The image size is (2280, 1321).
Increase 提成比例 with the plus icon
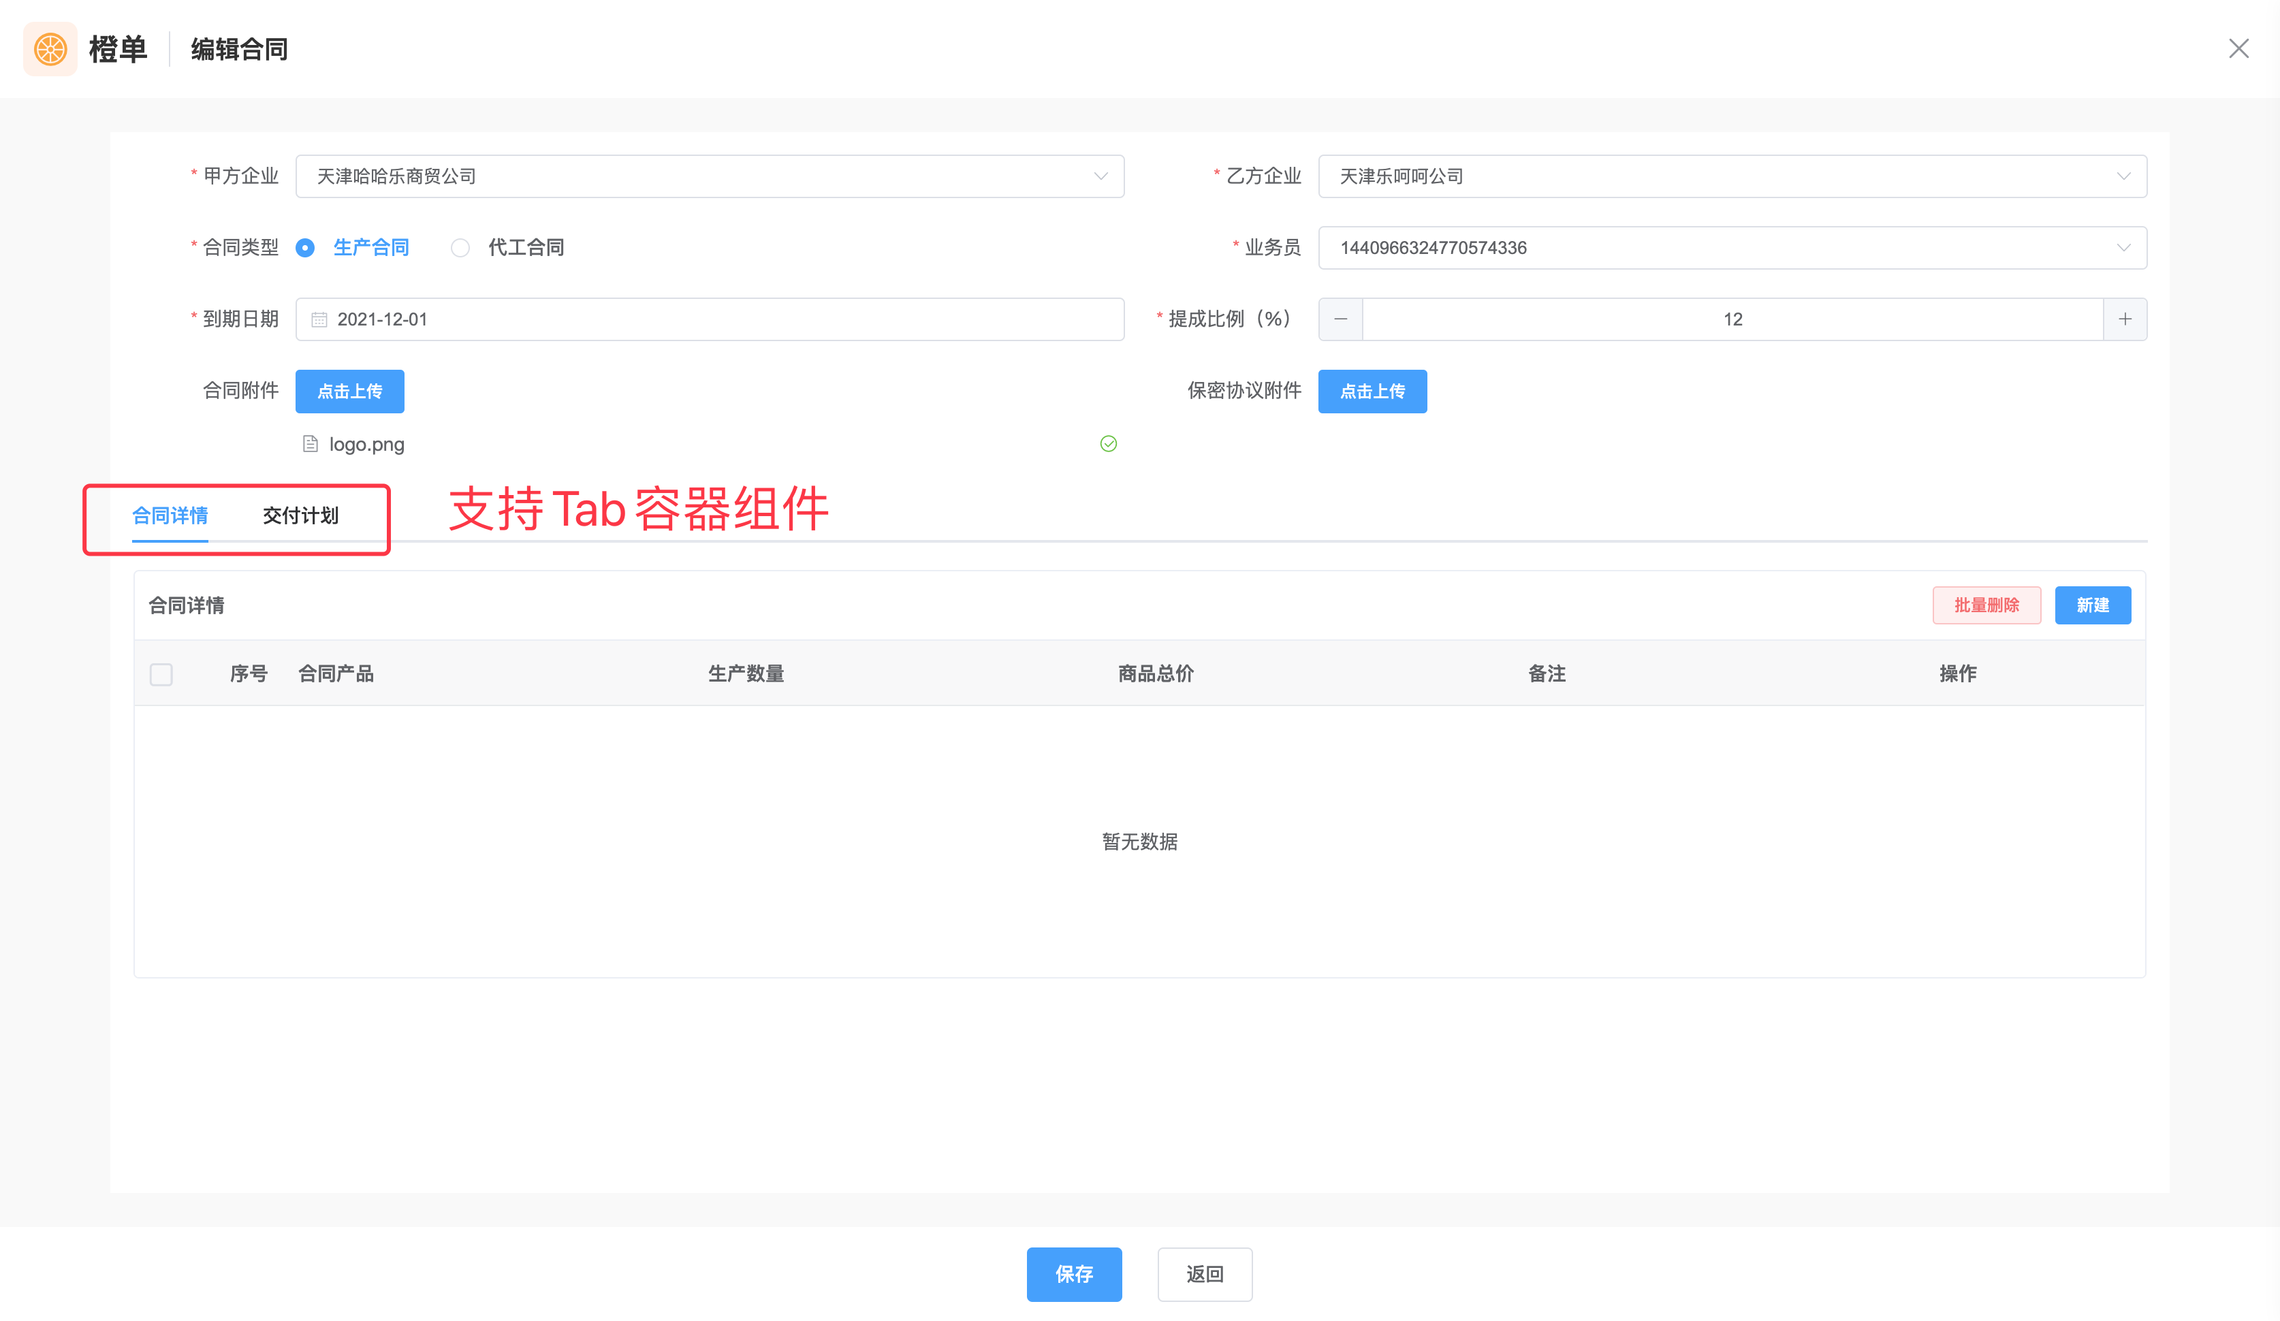[2124, 319]
